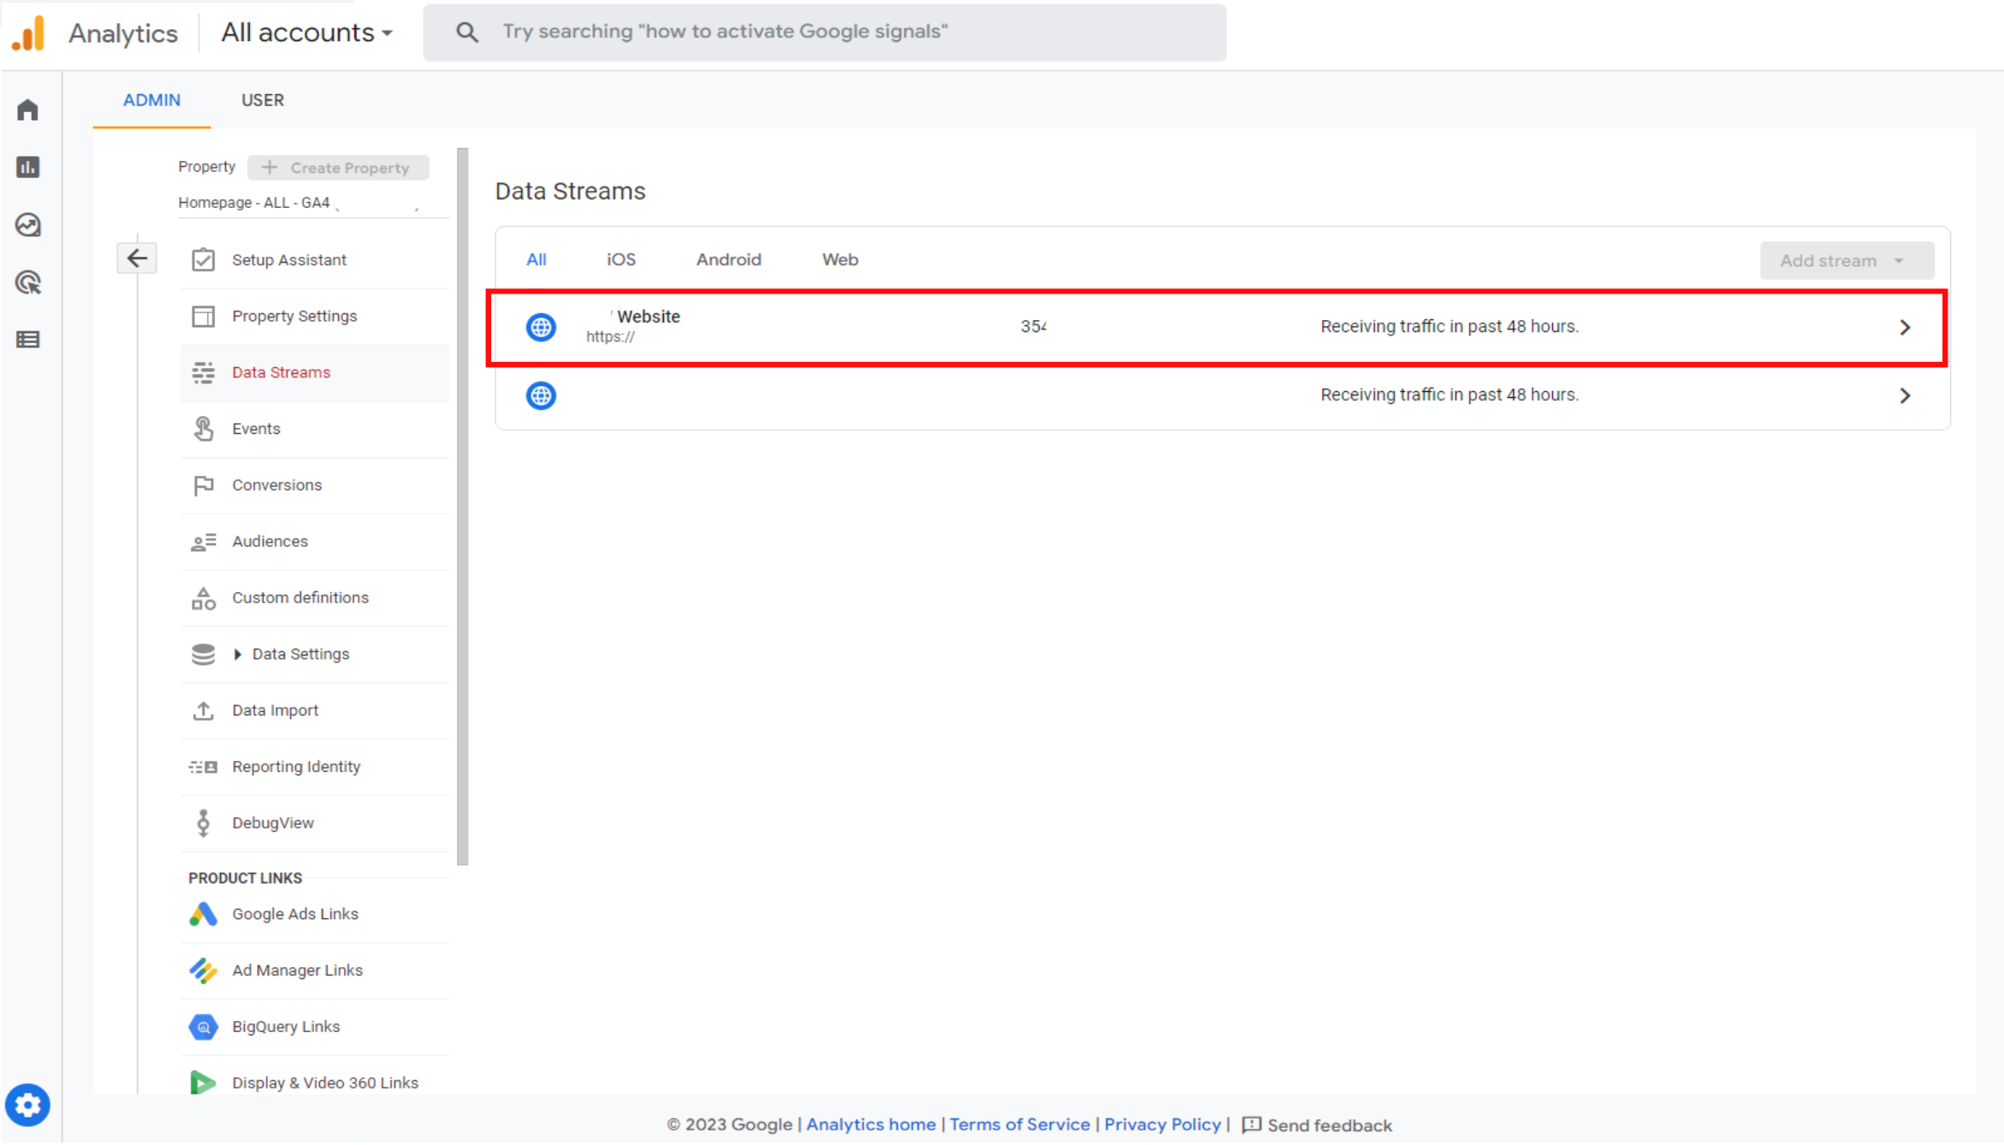The image size is (2004, 1145).
Task: Click the Events touch icon
Action: (x=203, y=429)
